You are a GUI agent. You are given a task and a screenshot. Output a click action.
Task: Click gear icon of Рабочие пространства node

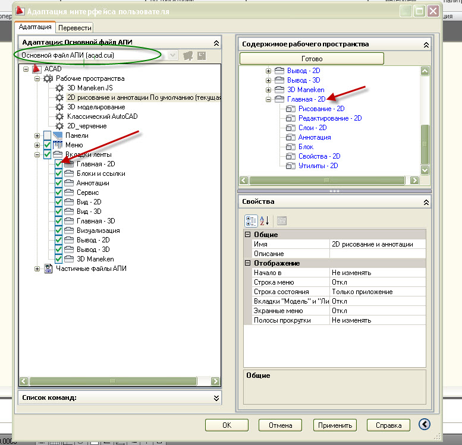(48, 78)
